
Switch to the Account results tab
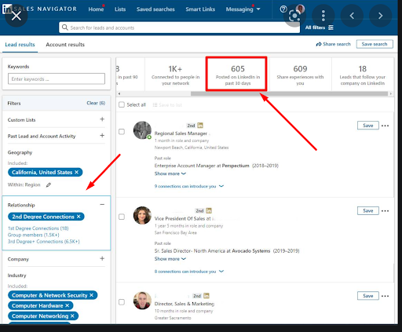point(65,45)
